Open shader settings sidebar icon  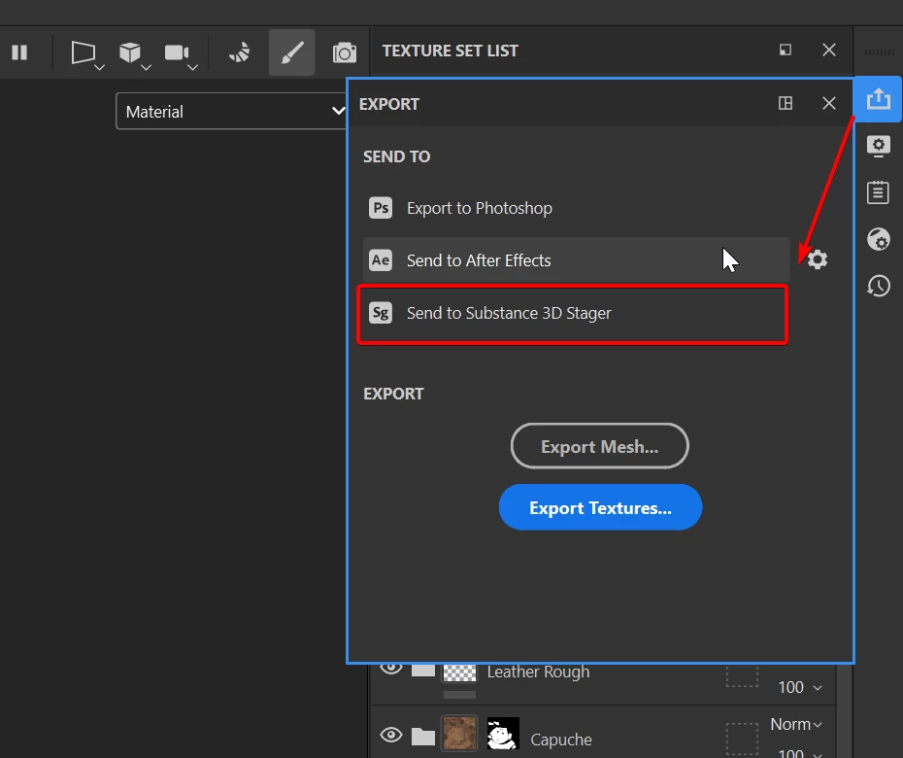click(878, 239)
